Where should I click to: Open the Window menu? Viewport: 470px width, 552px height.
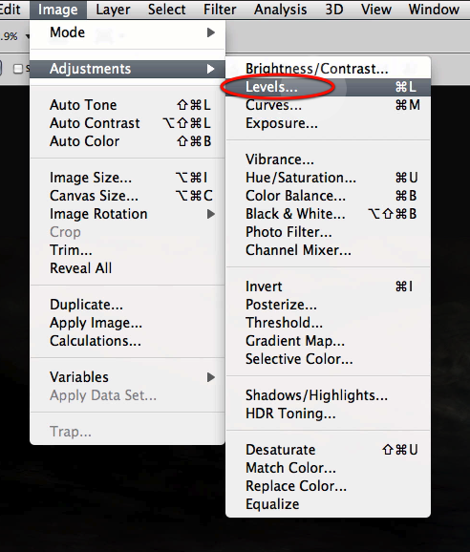[x=434, y=10]
